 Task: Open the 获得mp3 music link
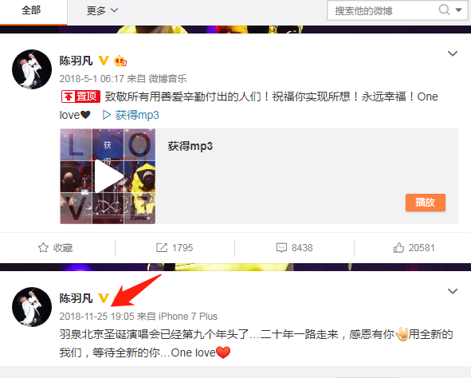[x=131, y=115]
